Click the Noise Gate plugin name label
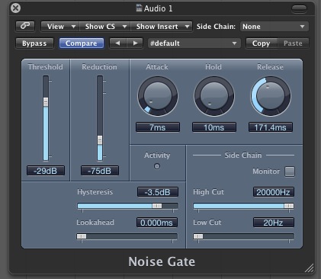Image resolution: width=321 pixels, height=279 pixels. [162, 261]
